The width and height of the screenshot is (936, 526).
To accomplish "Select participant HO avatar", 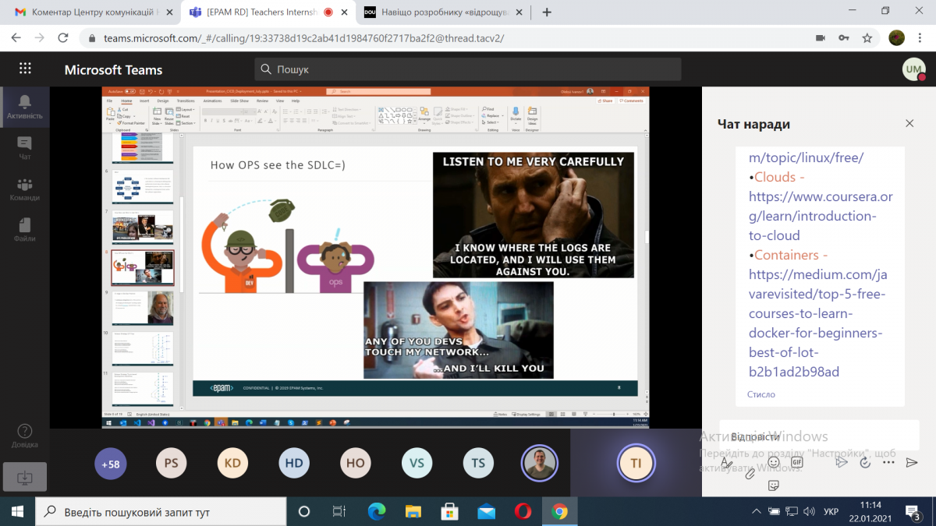I will [356, 463].
